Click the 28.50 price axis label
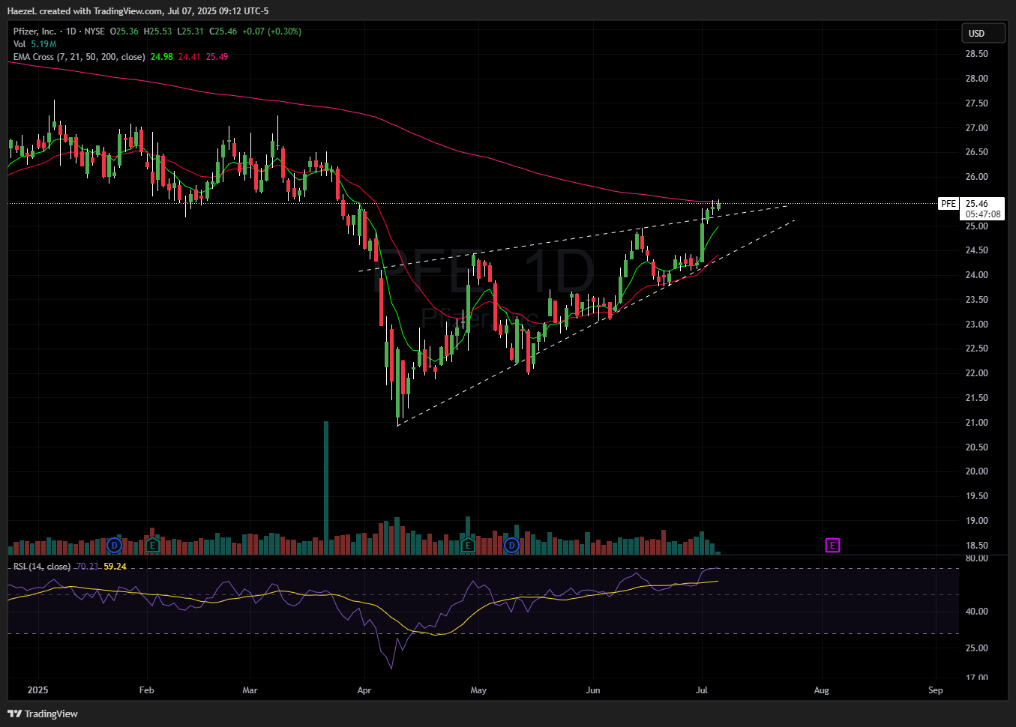Screen dimensions: 1016x727 (x=976, y=54)
